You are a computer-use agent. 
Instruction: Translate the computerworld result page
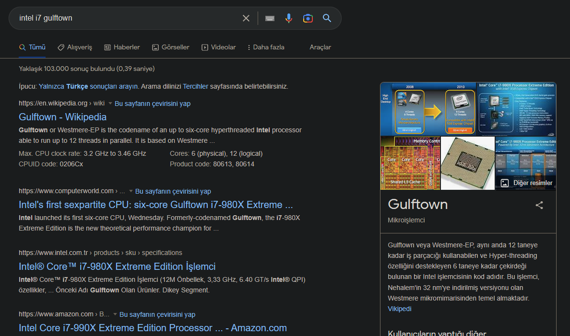[x=173, y=191]
